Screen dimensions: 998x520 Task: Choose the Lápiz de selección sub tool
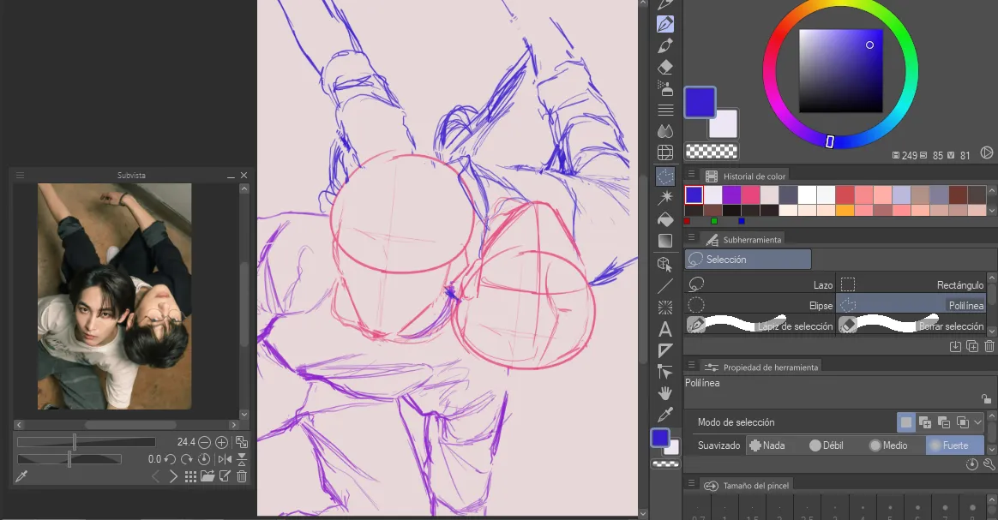(760, 326)
